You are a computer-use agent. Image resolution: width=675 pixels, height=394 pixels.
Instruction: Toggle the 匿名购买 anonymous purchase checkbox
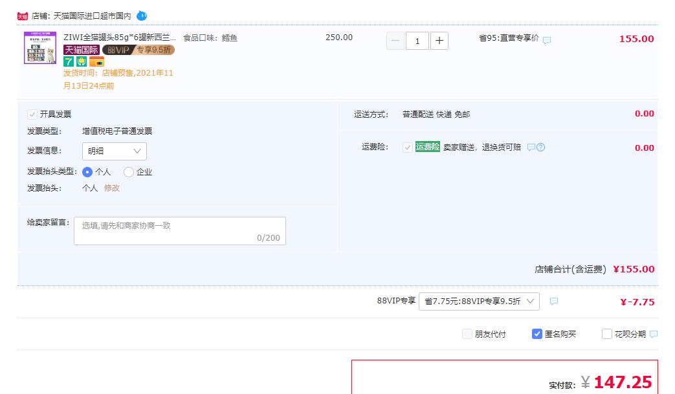537,334
